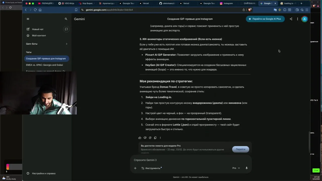Click Перейти in Pro limit banner

(x=240, y=149)
